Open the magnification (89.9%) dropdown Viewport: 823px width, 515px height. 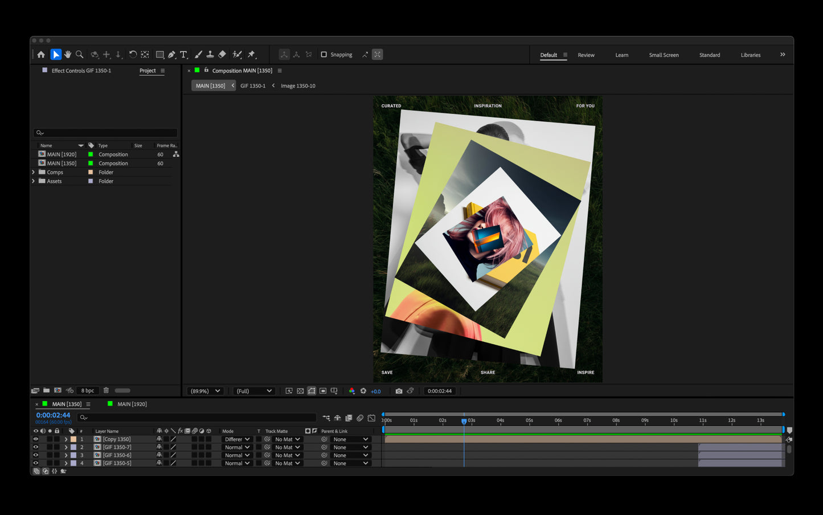[x=204, y=391]
